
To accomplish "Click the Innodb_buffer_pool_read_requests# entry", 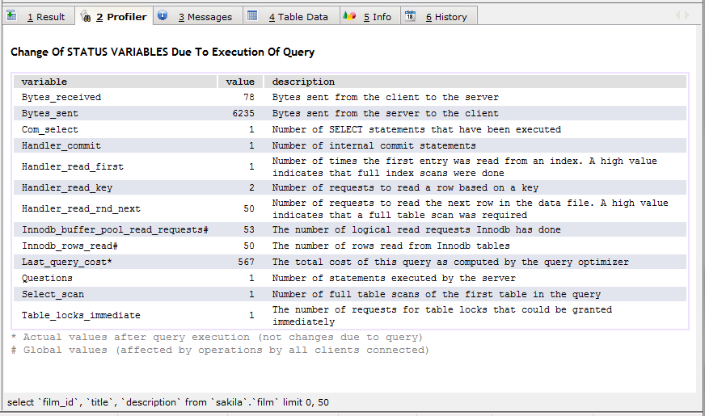I will coord(115,229).
